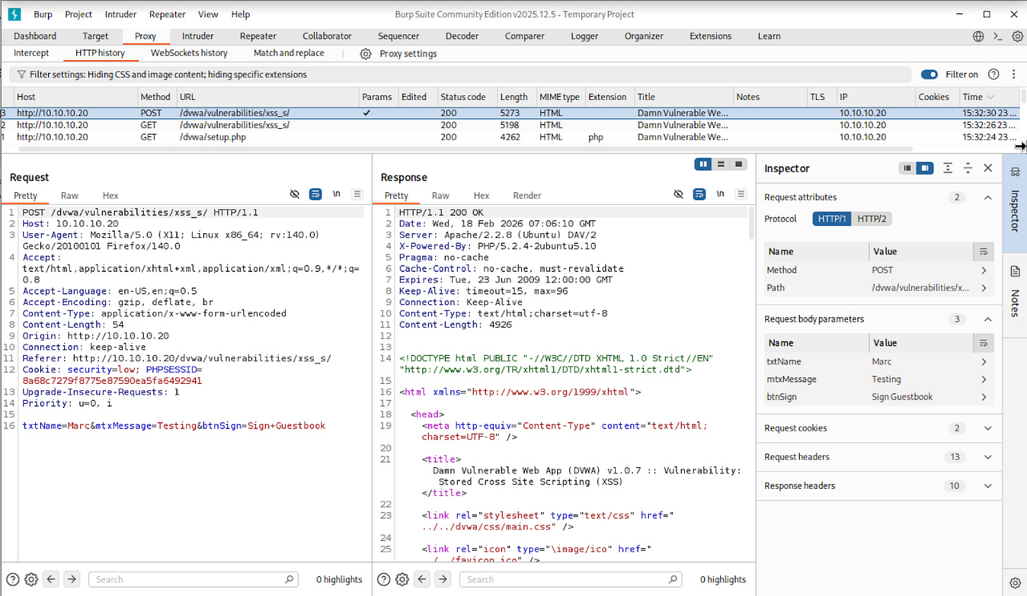Expand the Response headers section
1027x596 pixels.
tap(988, 486)
